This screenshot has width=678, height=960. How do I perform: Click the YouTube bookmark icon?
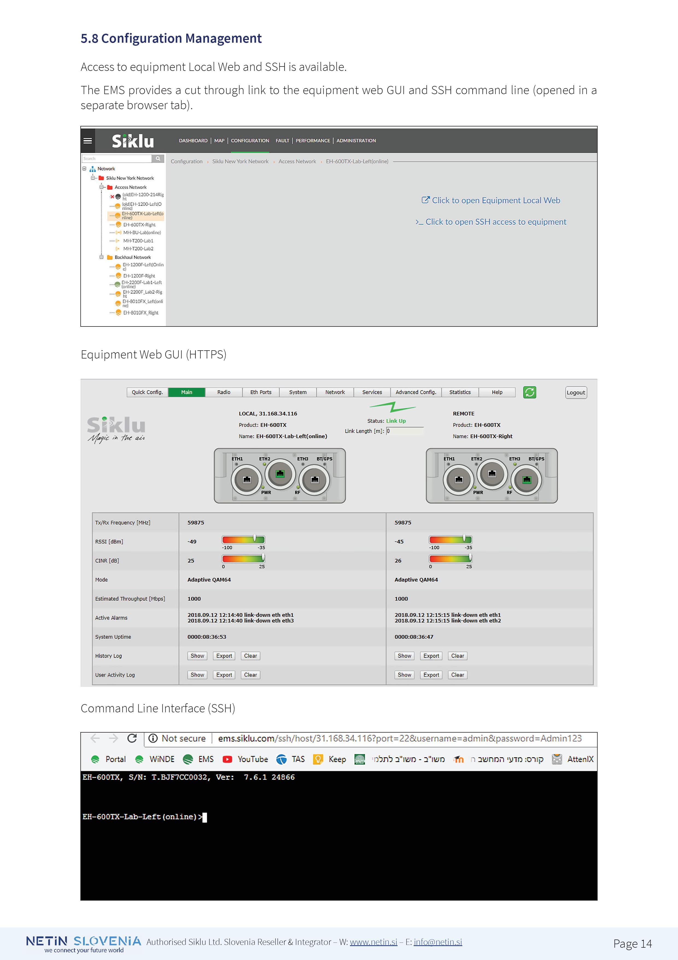227,759
